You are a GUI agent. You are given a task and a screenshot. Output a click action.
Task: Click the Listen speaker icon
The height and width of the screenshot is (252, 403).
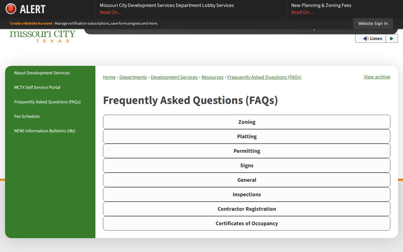pyautogui.click(x=366, y=38)
